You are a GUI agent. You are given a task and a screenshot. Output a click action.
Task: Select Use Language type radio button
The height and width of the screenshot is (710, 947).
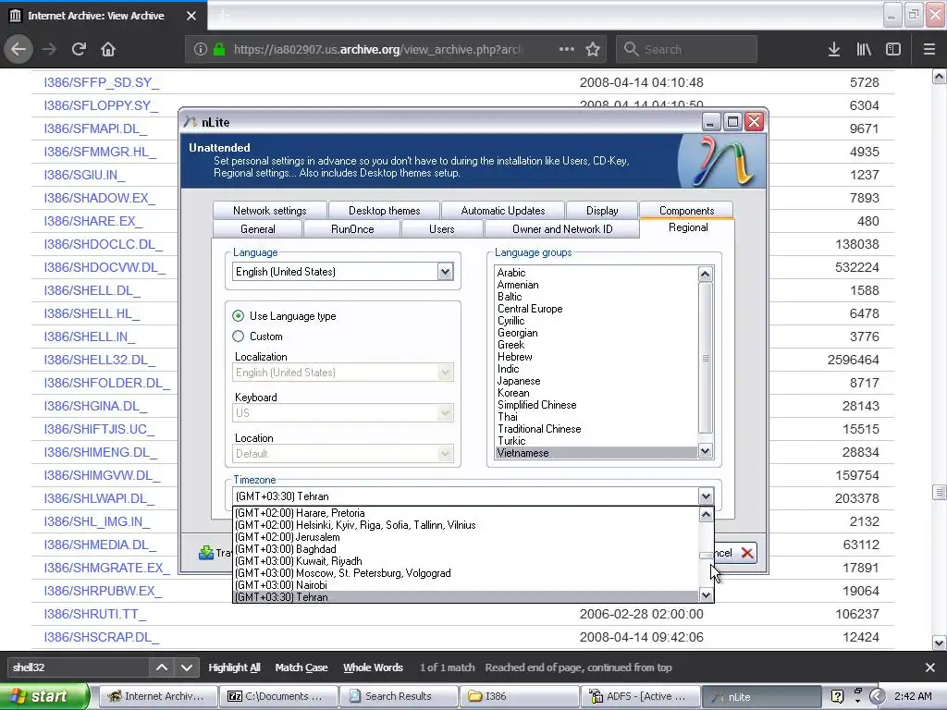[x=239, y=316]
